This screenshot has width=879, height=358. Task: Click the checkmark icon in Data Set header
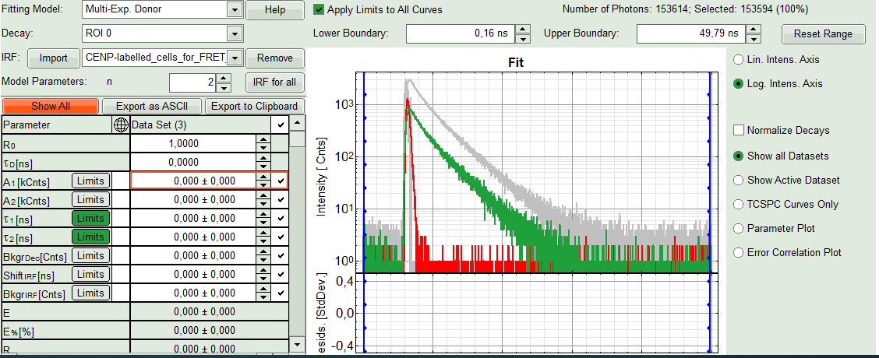(x=280, y=125)
